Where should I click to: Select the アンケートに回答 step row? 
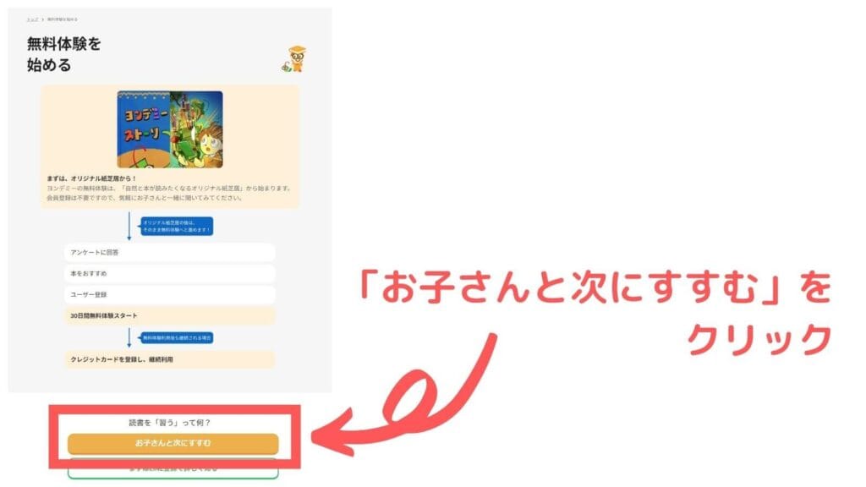point(169,252)
